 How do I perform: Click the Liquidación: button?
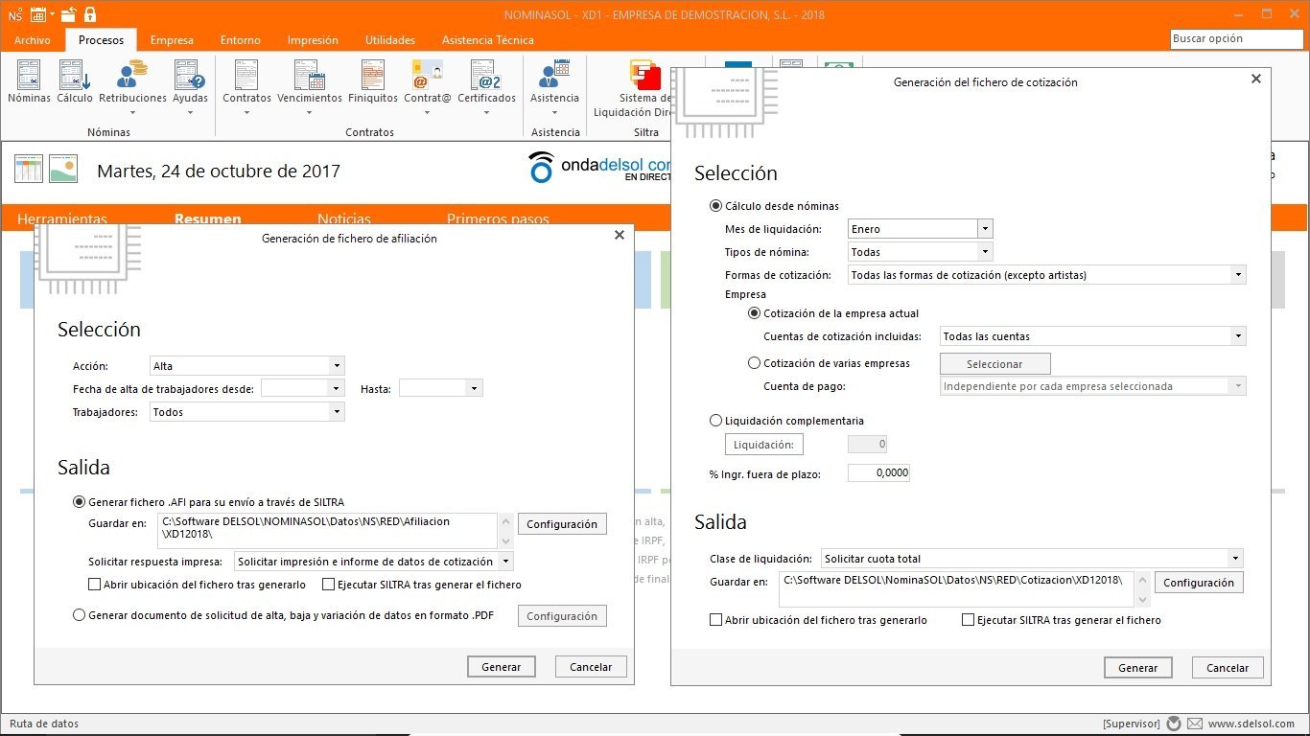tap(763, 445)
